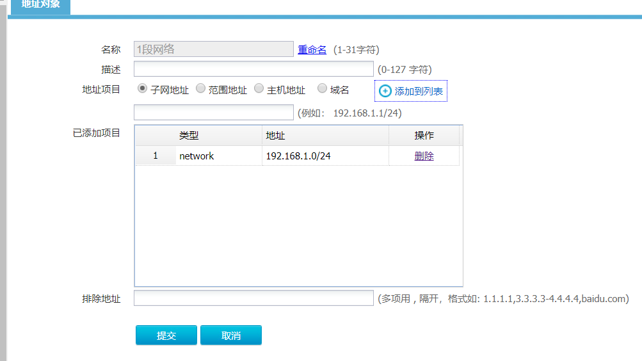Focus the 排除地址 input field
642x361 pixels.
tap(253, 298)
